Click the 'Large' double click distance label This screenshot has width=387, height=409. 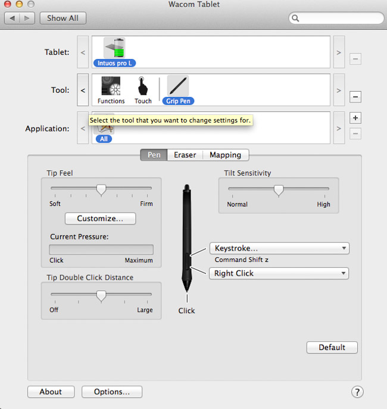[145, 310]
